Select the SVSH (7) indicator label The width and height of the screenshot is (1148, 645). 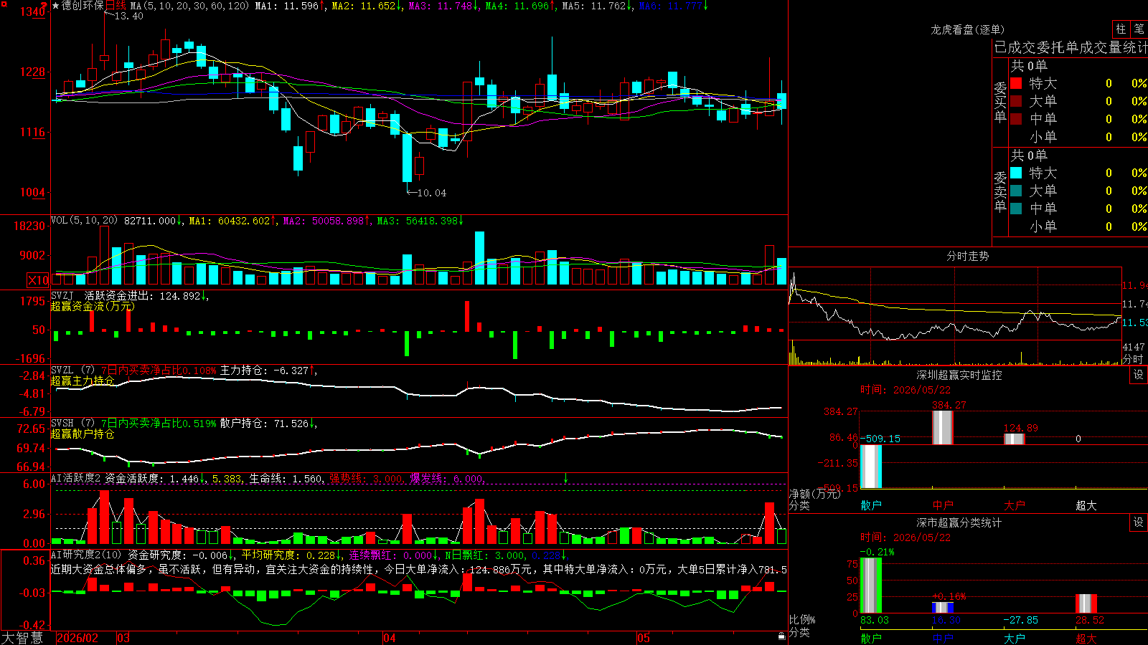[x=72, y=424]
